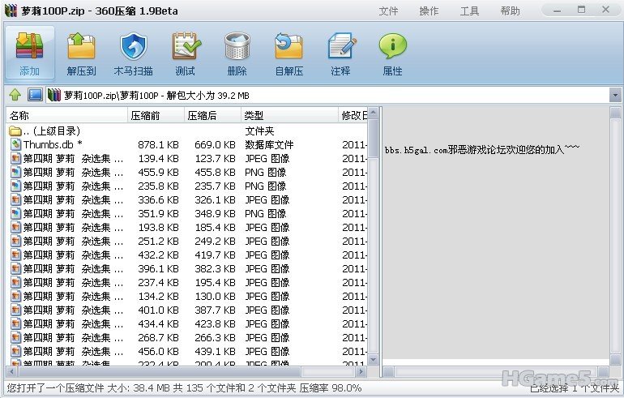Image resolution: width=624 pixels, height=398 pixels.
Task: Sort by the 类型 column header
Action: point(290,115)
